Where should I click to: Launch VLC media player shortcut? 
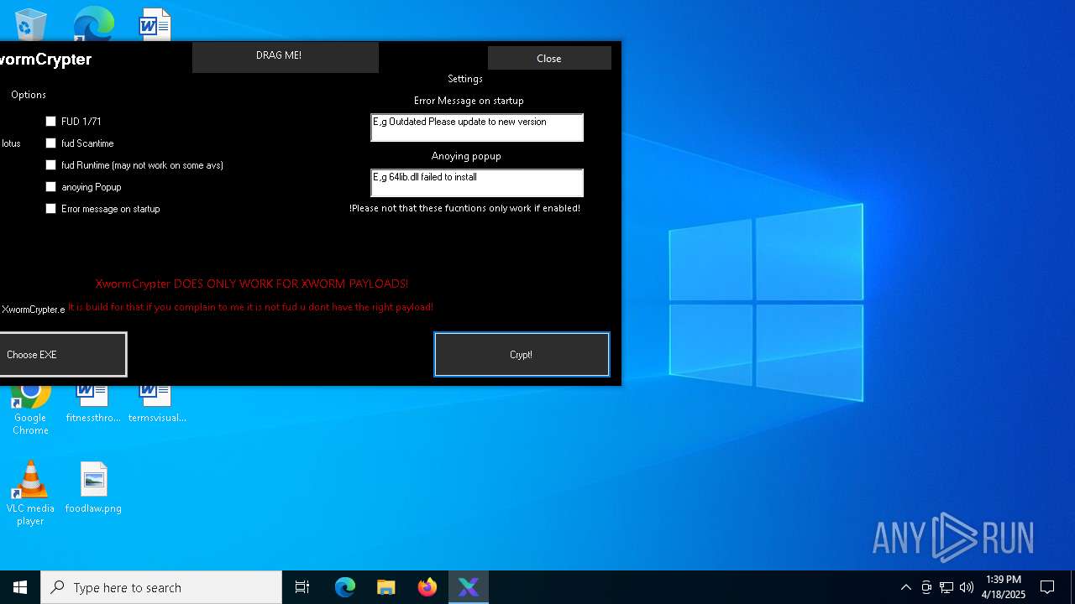[x=30, y=494]
